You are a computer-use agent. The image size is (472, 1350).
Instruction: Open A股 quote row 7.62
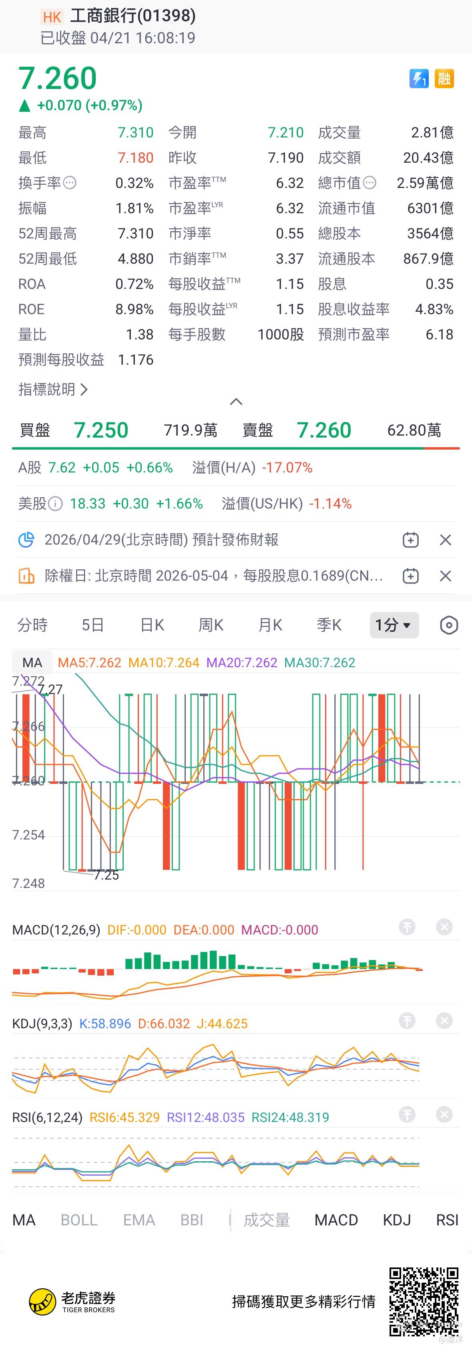click(x=95, y=468)
